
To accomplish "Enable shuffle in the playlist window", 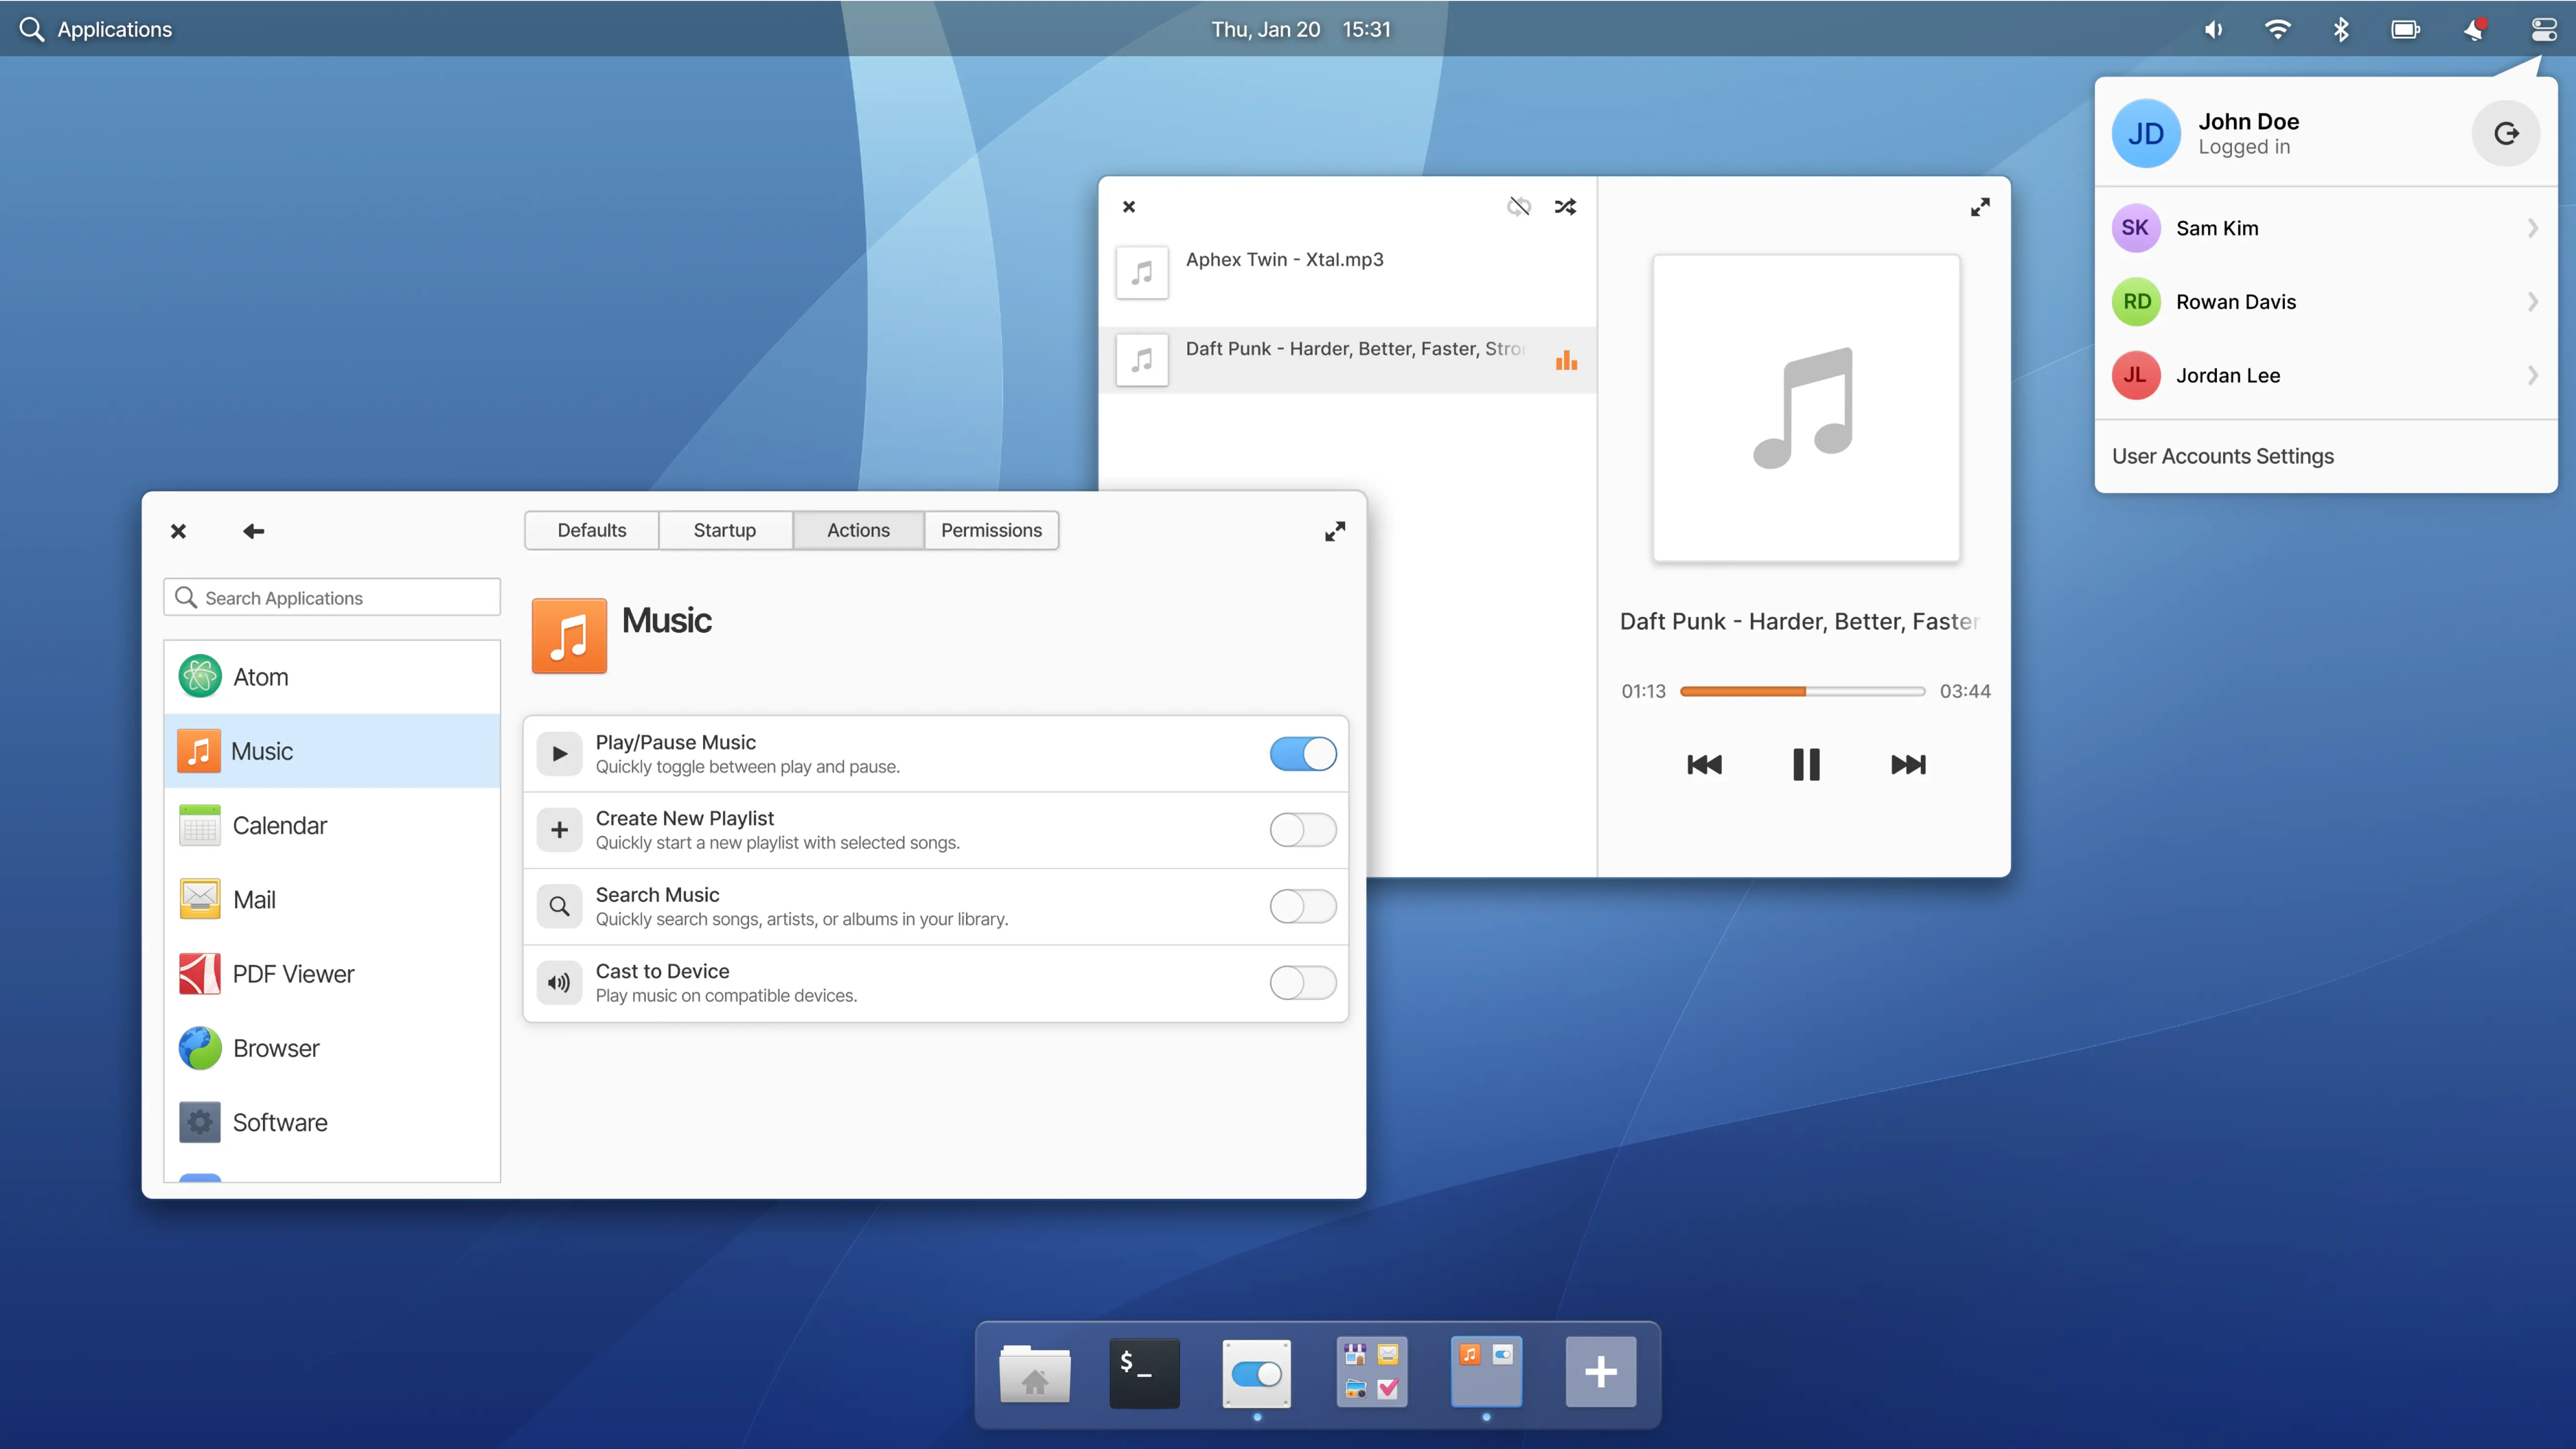I will pyautogui.click(x=1566, y=207).
